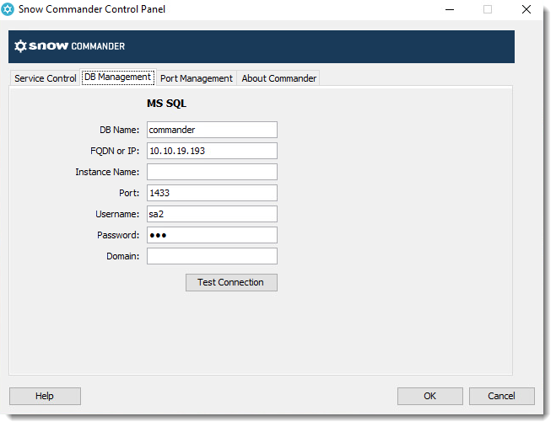Click the Snow Commander banner logo
The image size is (556, 427).
click(x=69, y=46)
